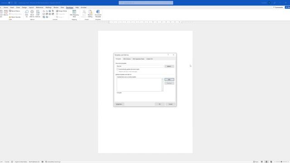290x163 pixels.
Task: Click the Document Template ribbon button
Action: 98,14
